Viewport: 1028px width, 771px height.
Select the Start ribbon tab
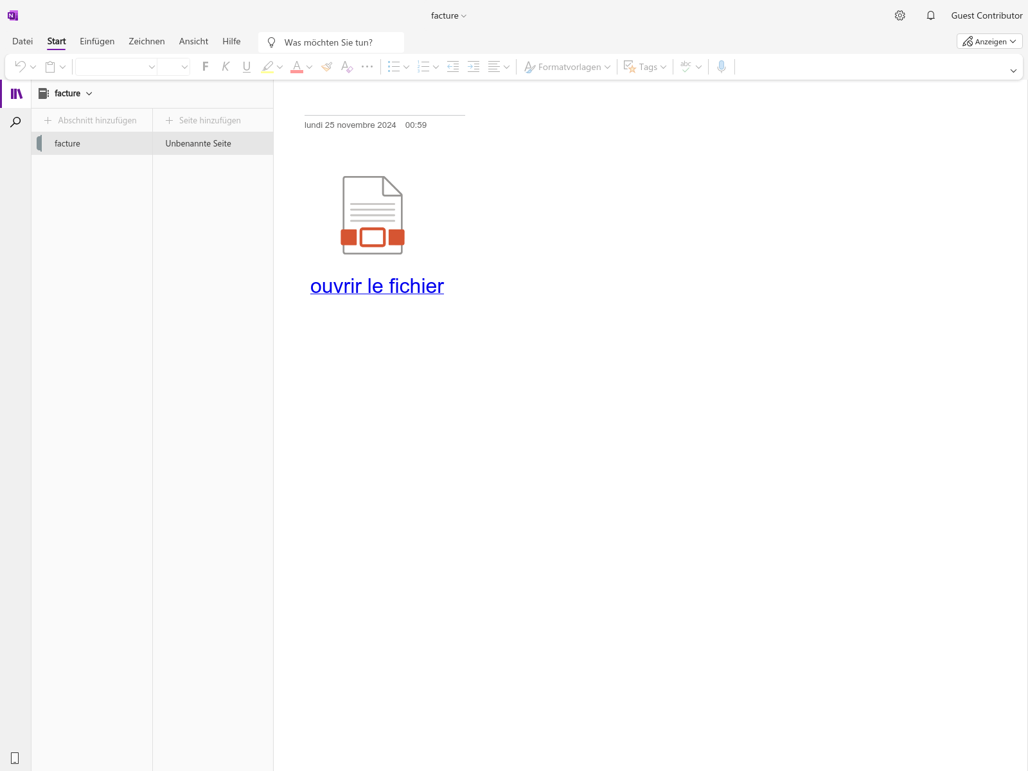point(57,41)
